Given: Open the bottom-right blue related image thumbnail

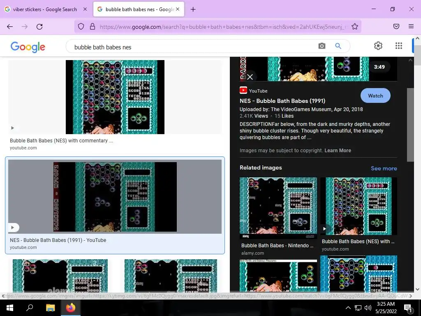Looking at the screenshot, I should (359, 274).
